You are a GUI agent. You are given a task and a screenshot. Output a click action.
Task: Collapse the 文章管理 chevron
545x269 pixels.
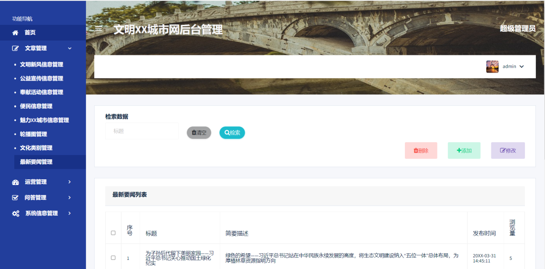[69, 49]
